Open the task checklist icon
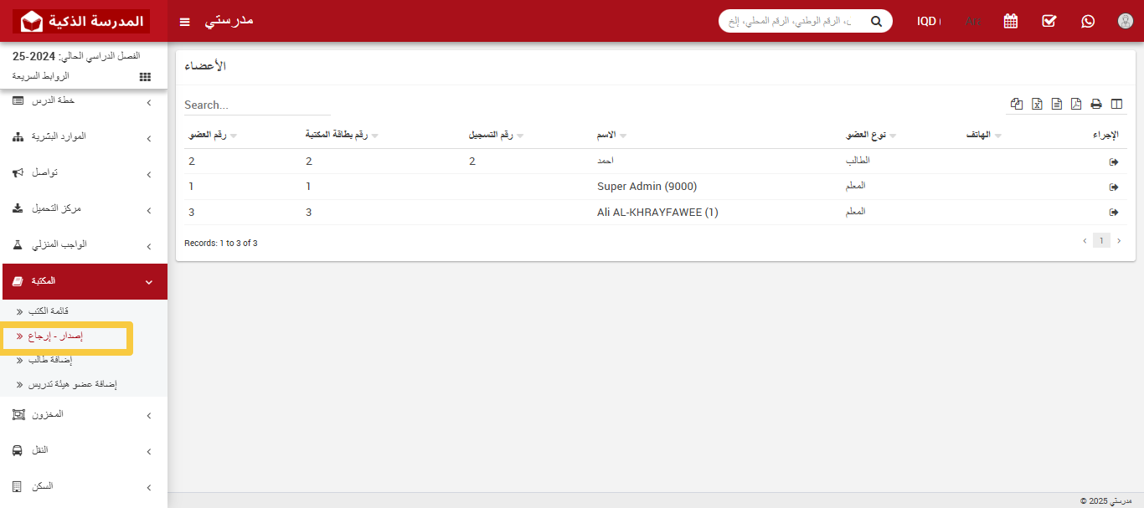This screenshot has width=1144, height=508. pyautogui.click(x=1049, y=21)
